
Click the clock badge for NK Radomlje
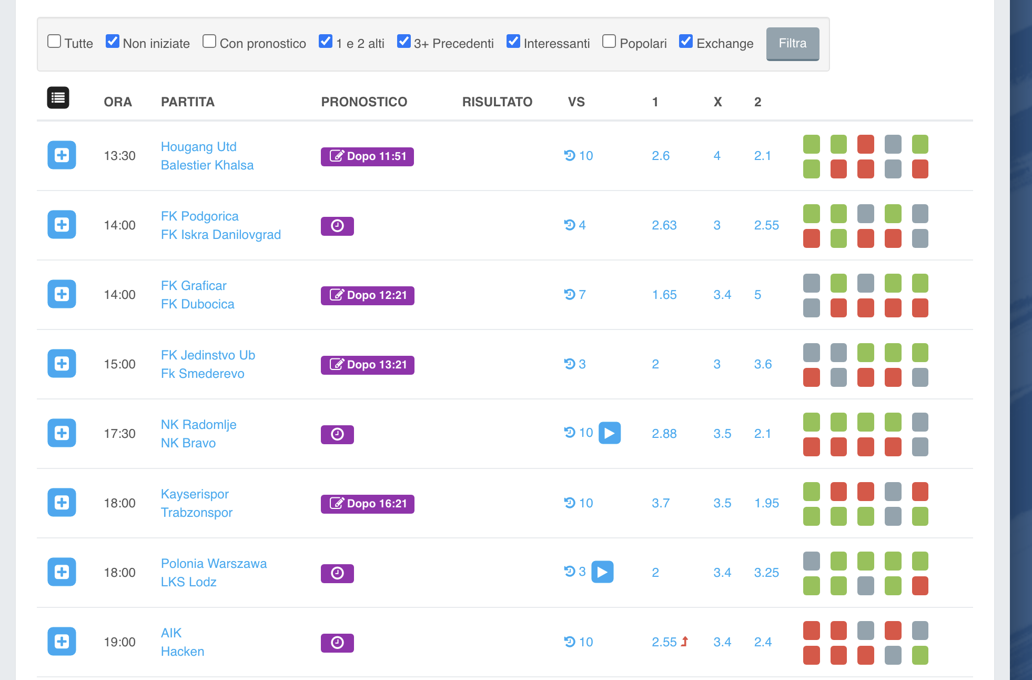click(337, 434)
